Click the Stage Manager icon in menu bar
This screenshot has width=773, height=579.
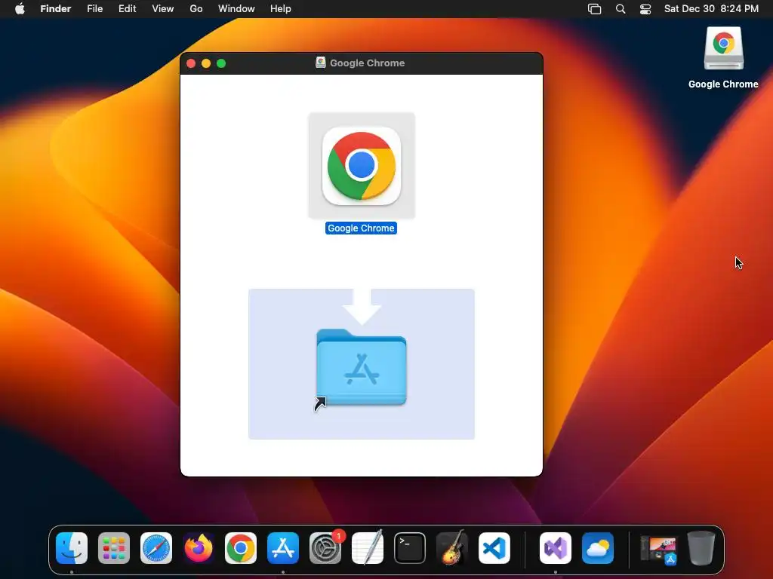[595, 9]
